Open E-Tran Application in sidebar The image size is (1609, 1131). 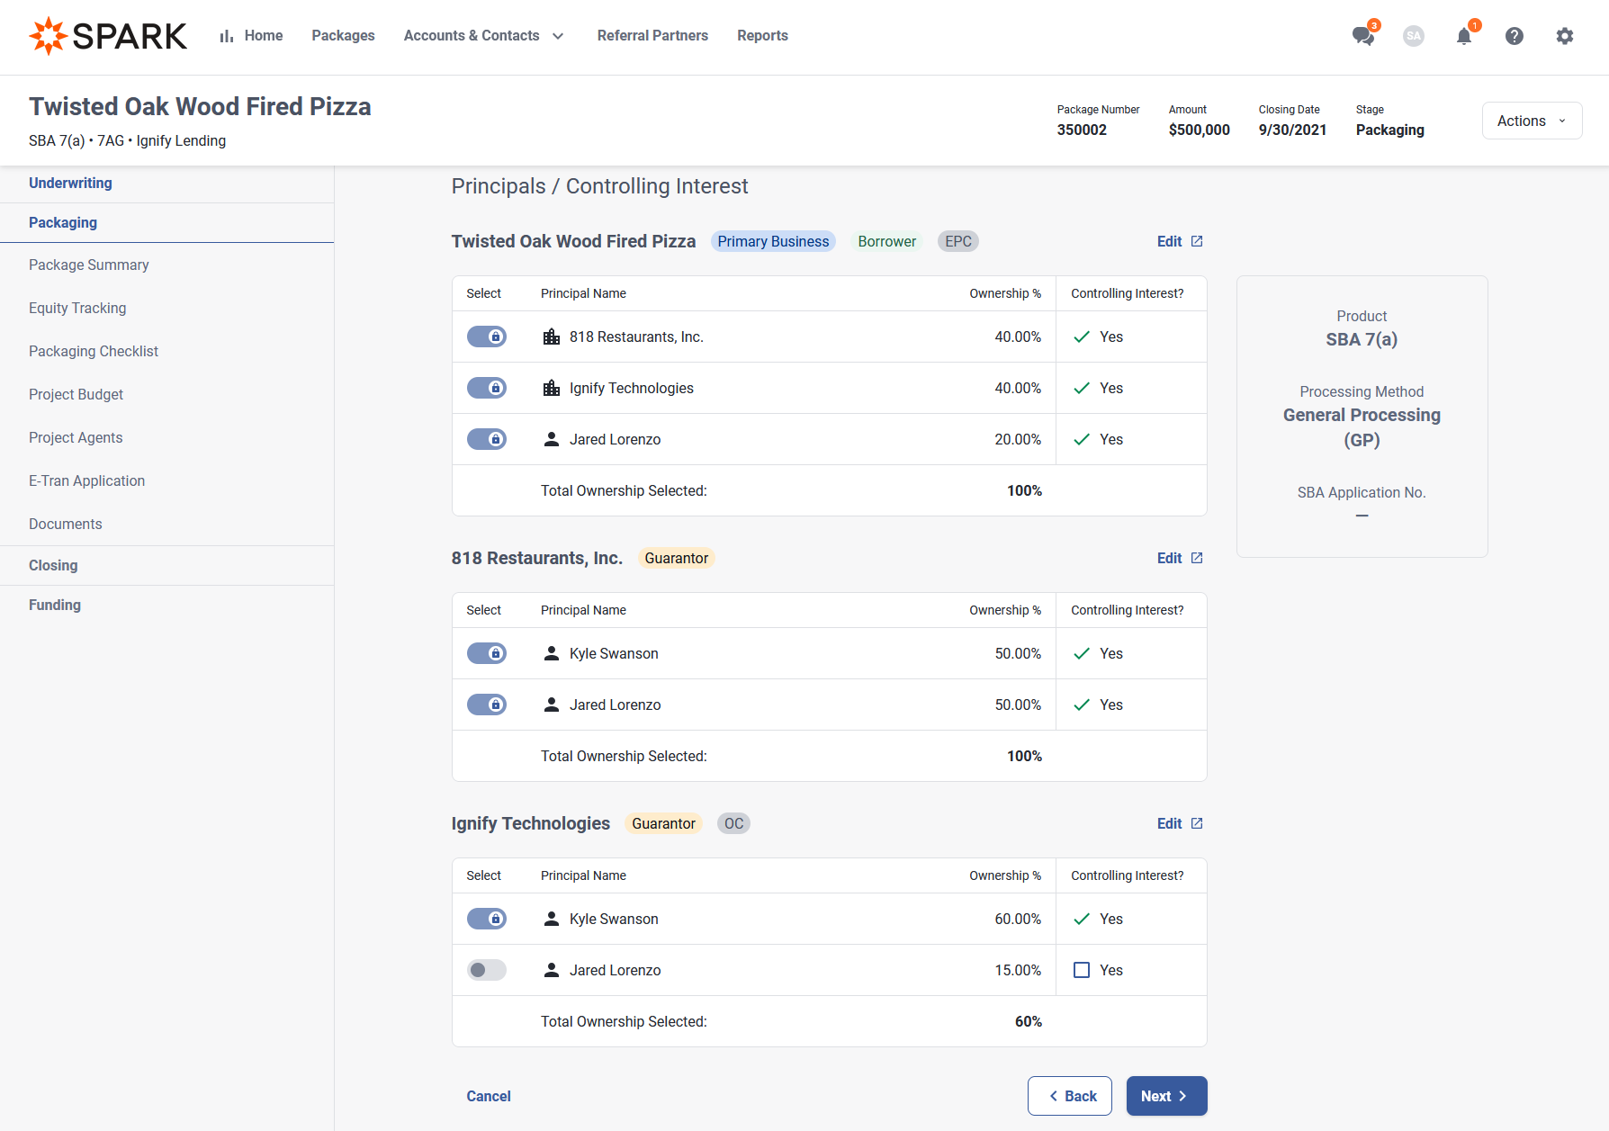click(x=87, y=481)
